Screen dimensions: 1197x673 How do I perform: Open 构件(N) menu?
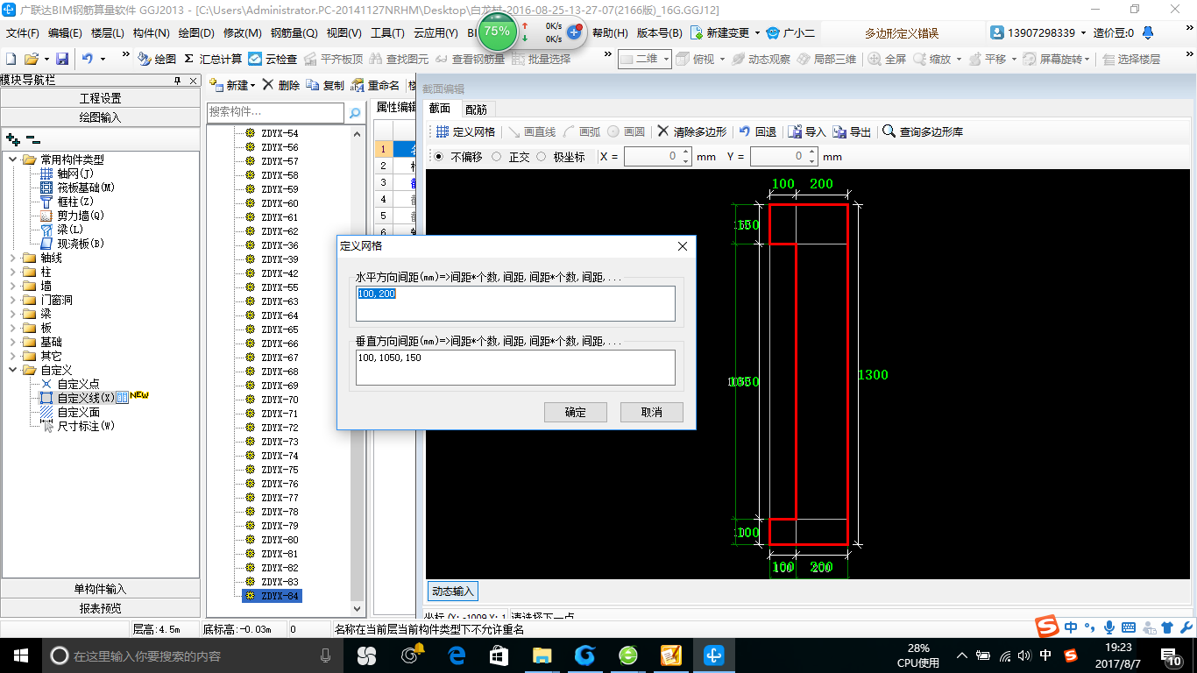pyautogui.click(x=151, y=32)
